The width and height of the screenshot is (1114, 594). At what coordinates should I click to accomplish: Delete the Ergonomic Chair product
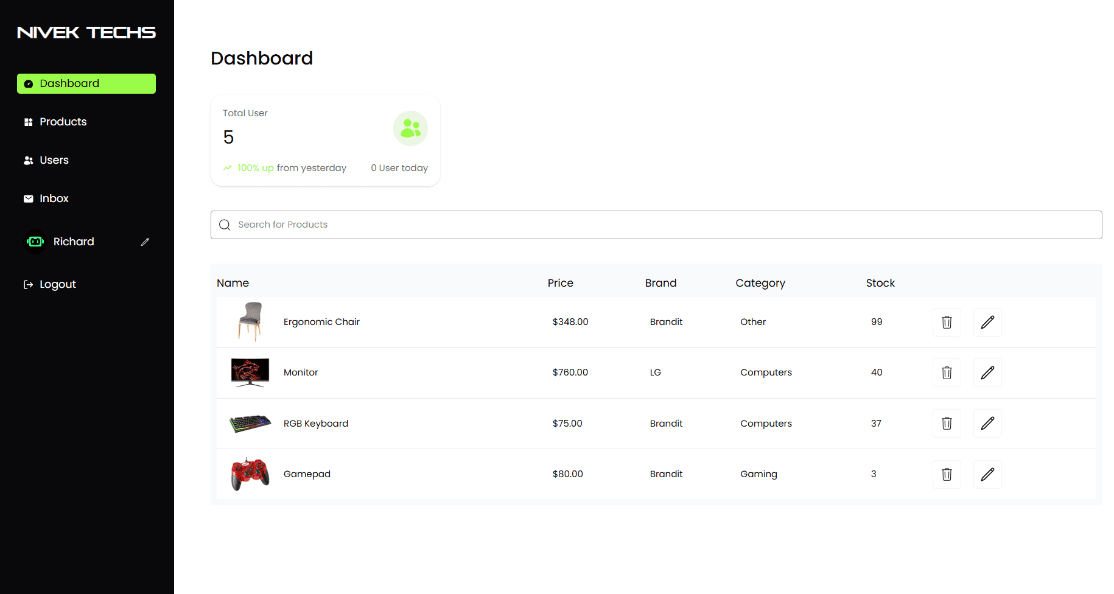pyautogui.click(x=947, y=322)
